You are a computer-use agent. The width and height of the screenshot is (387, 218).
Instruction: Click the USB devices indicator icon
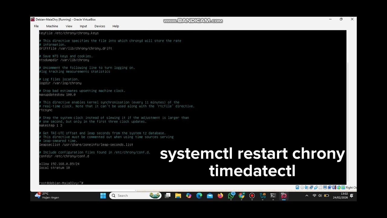tap(316, 187)
